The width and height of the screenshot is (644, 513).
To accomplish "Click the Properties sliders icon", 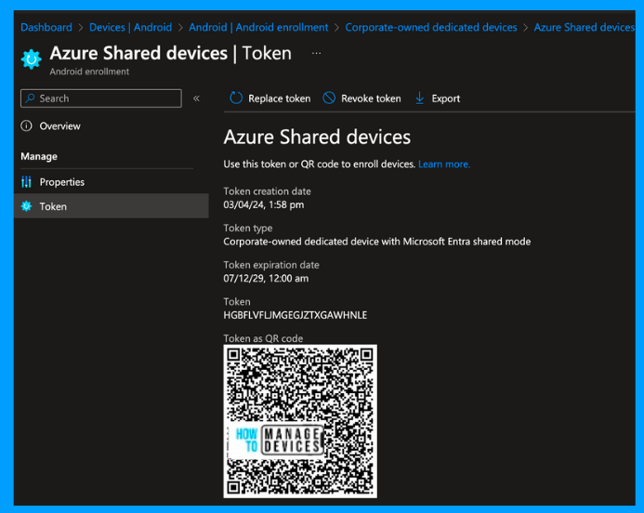I will 26,181.
